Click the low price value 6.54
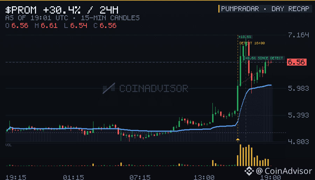The image size is (315, 180). [78, 25]
